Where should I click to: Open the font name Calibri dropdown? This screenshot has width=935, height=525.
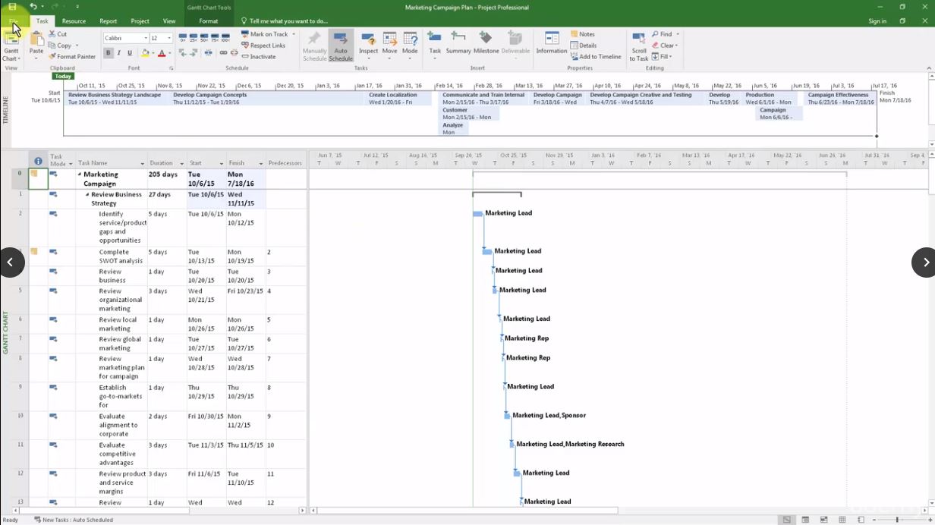145,38
